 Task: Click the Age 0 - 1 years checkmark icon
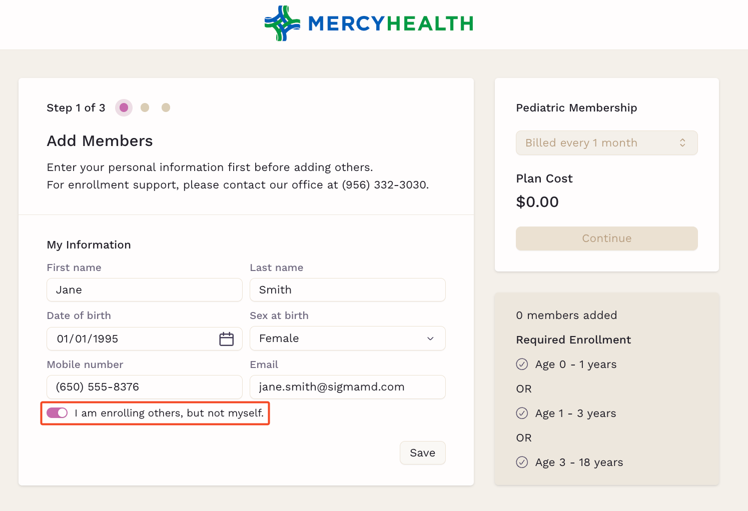pos(522,364)
